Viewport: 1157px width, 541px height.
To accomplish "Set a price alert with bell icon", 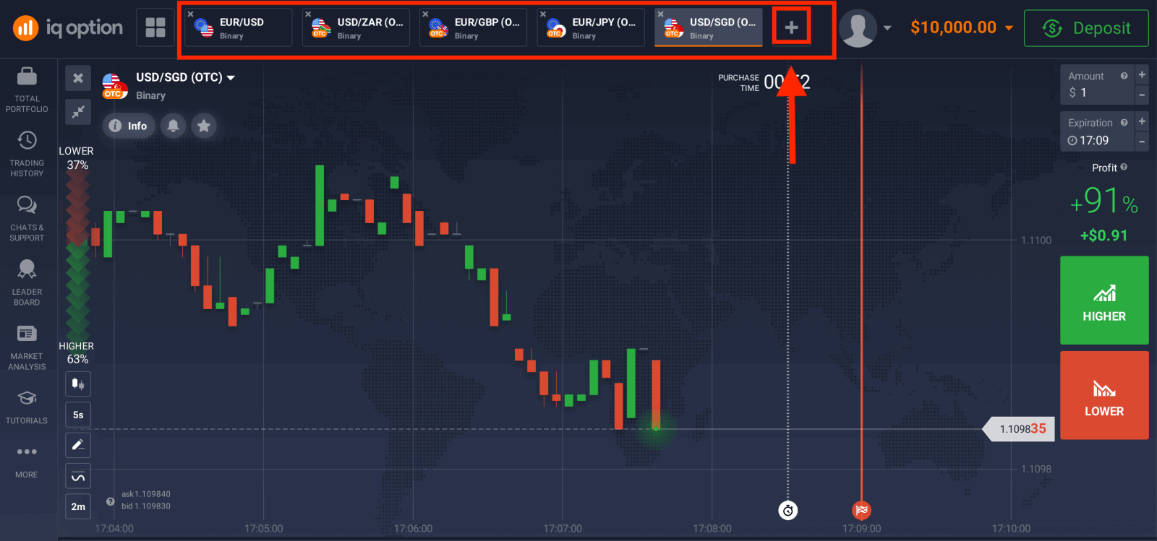I will 174,126.
